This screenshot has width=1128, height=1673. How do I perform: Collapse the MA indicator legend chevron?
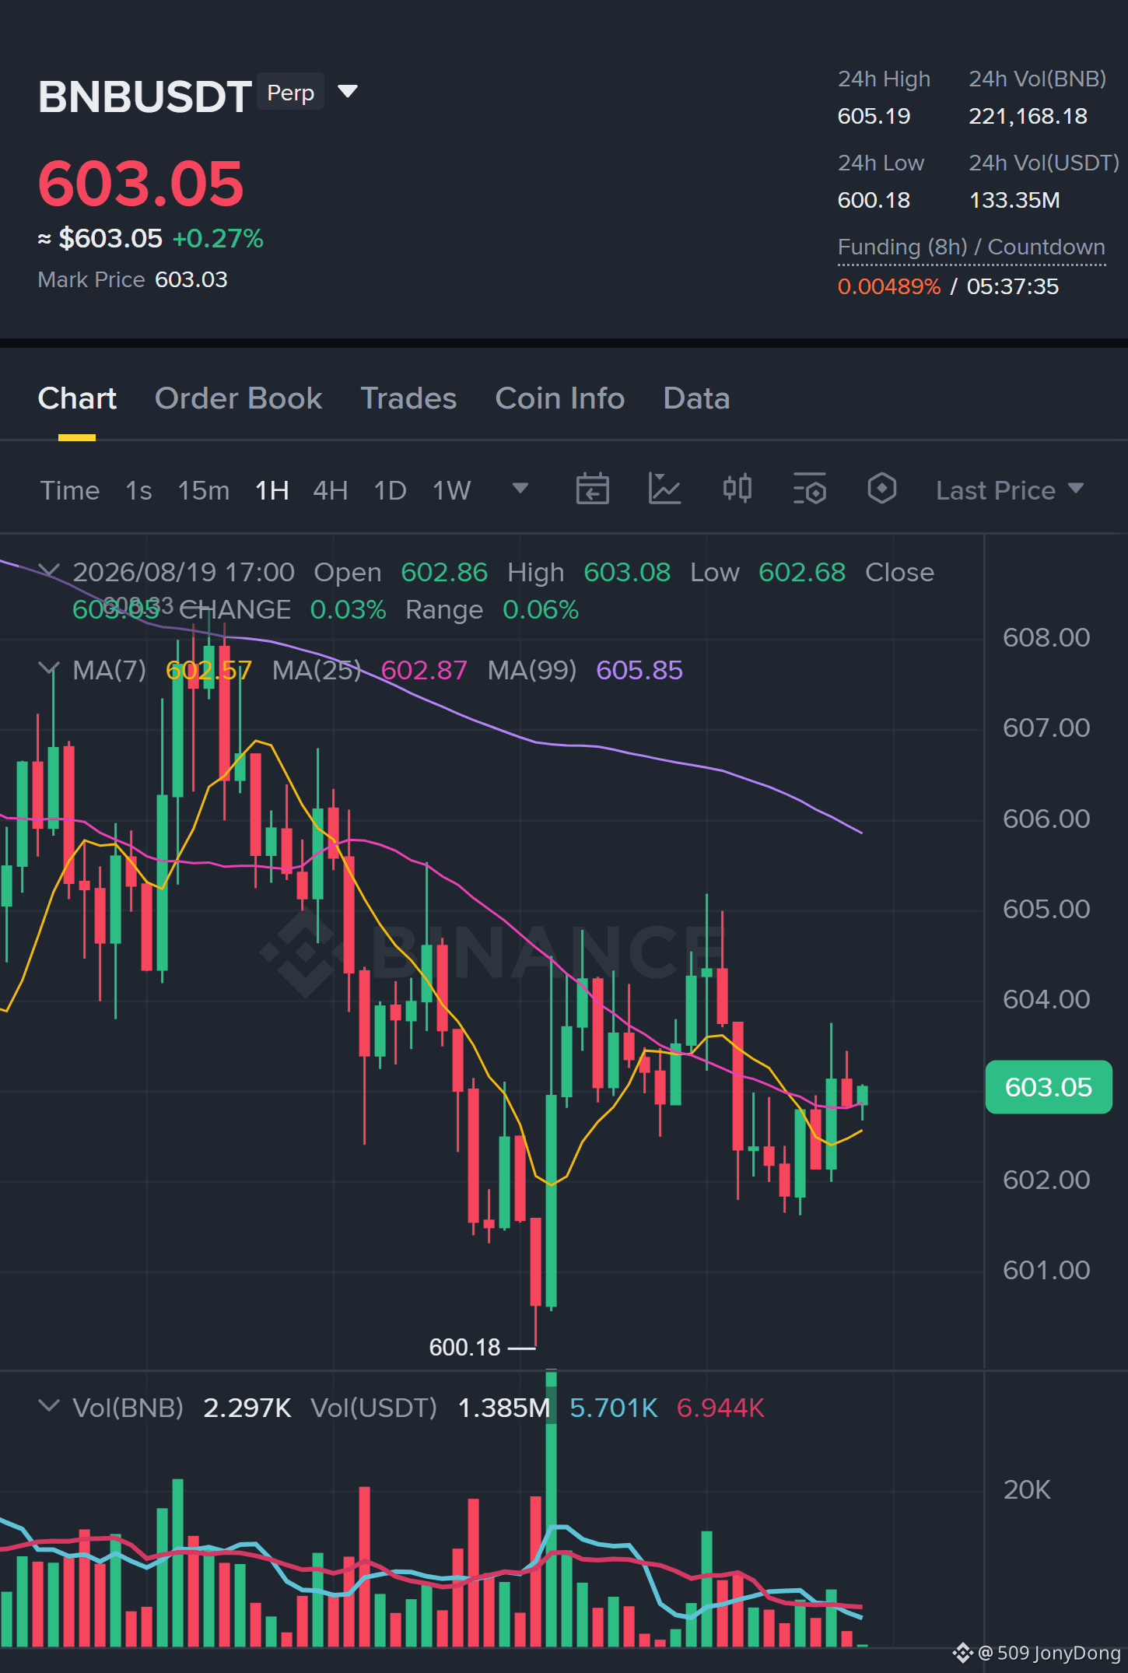[49, 668]
